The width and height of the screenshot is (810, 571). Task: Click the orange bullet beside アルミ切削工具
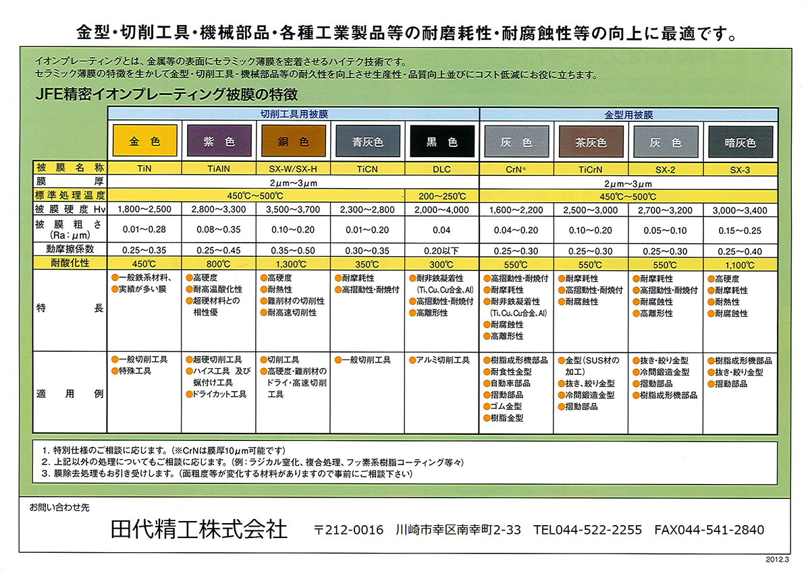[x=412, y=361]
